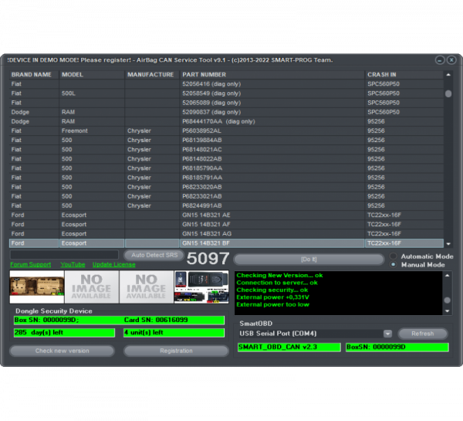Select row with part P68148021AC
The width and height of the screenshot is (463, 421).
click(226, 150)
